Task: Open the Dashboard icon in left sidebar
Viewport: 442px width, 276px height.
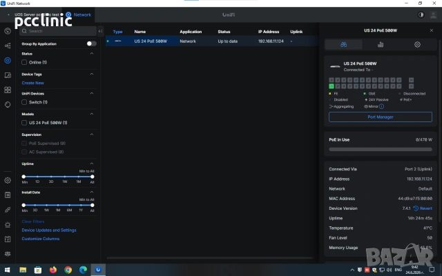Action: [8, 31]
